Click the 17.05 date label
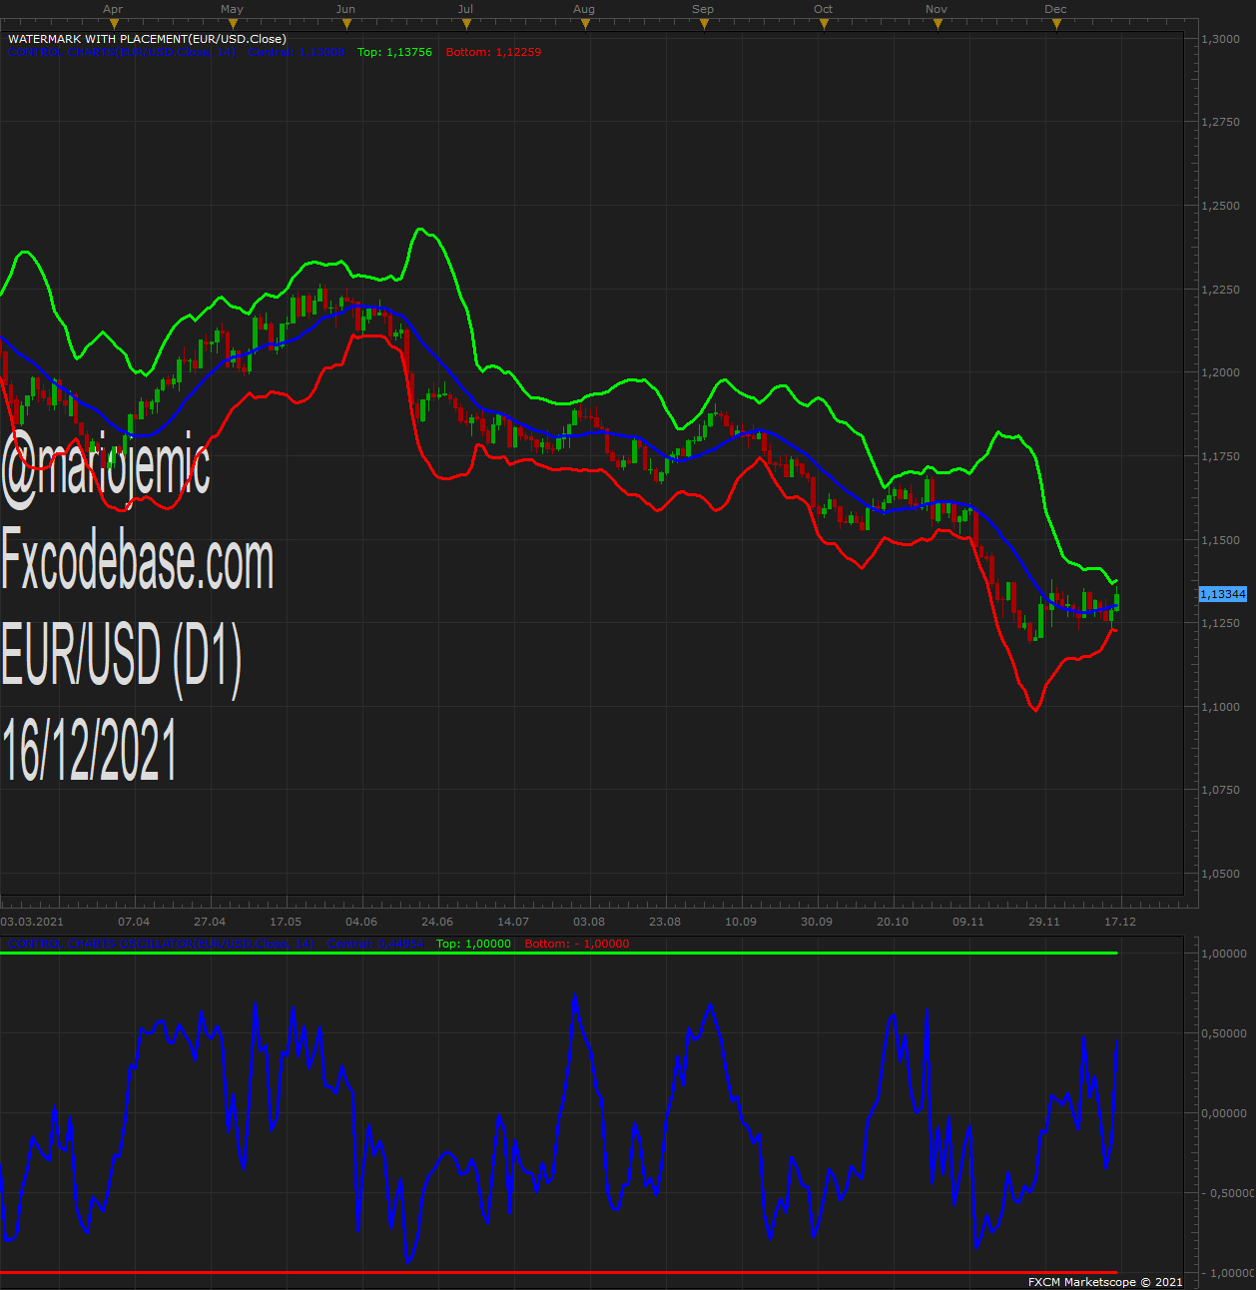This screenshot has height=1290, width=1256. pos(286,922)
